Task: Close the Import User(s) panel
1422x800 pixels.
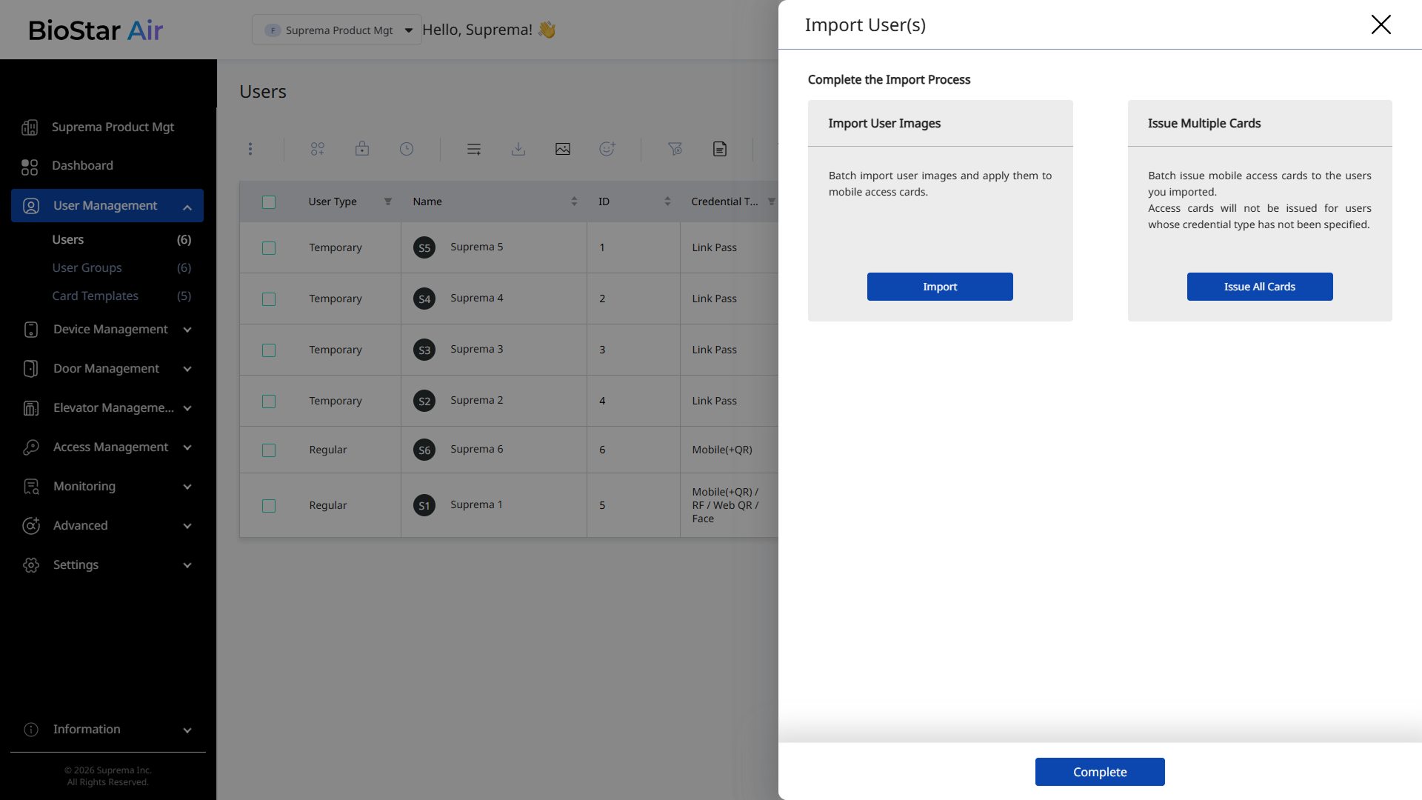Action: point(1381,24)
